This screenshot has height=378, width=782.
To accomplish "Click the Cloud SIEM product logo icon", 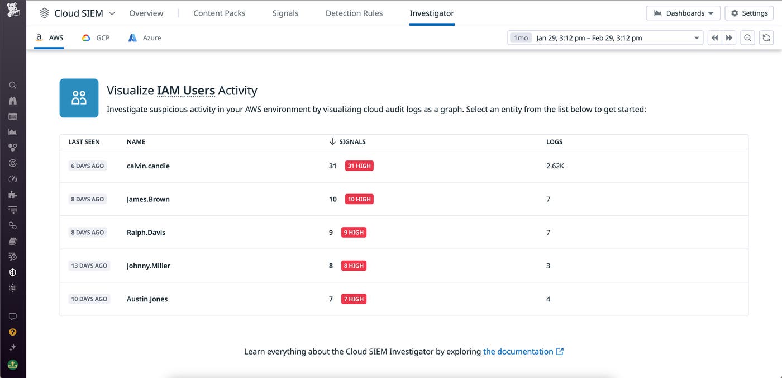I will [44, 13].
